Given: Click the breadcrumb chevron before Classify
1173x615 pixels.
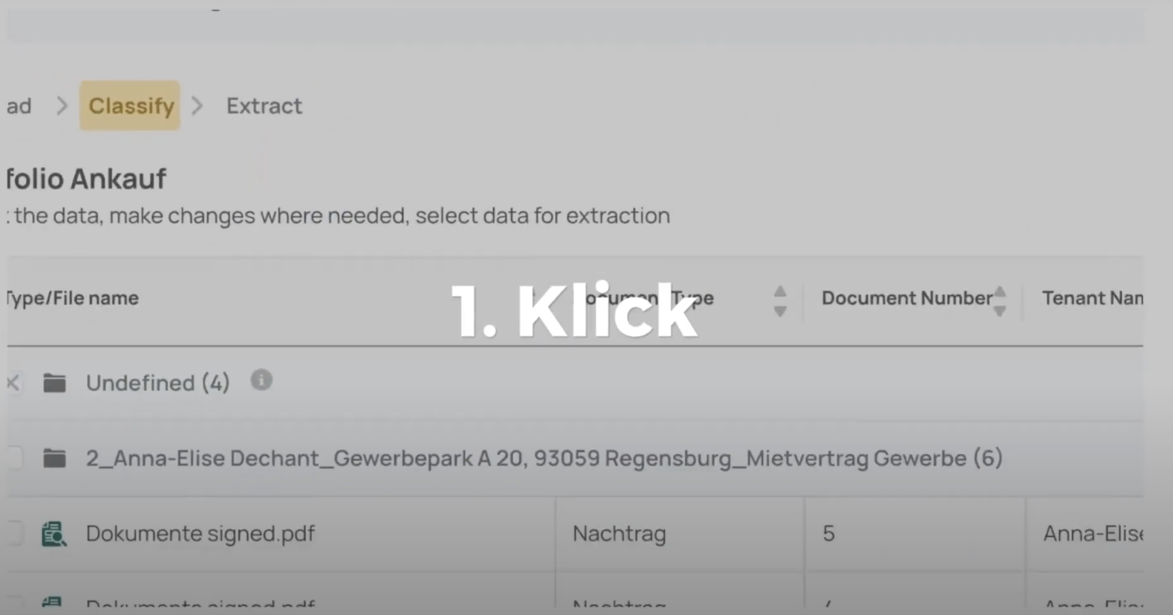Looking at the screenshot, I should point(62,106).
